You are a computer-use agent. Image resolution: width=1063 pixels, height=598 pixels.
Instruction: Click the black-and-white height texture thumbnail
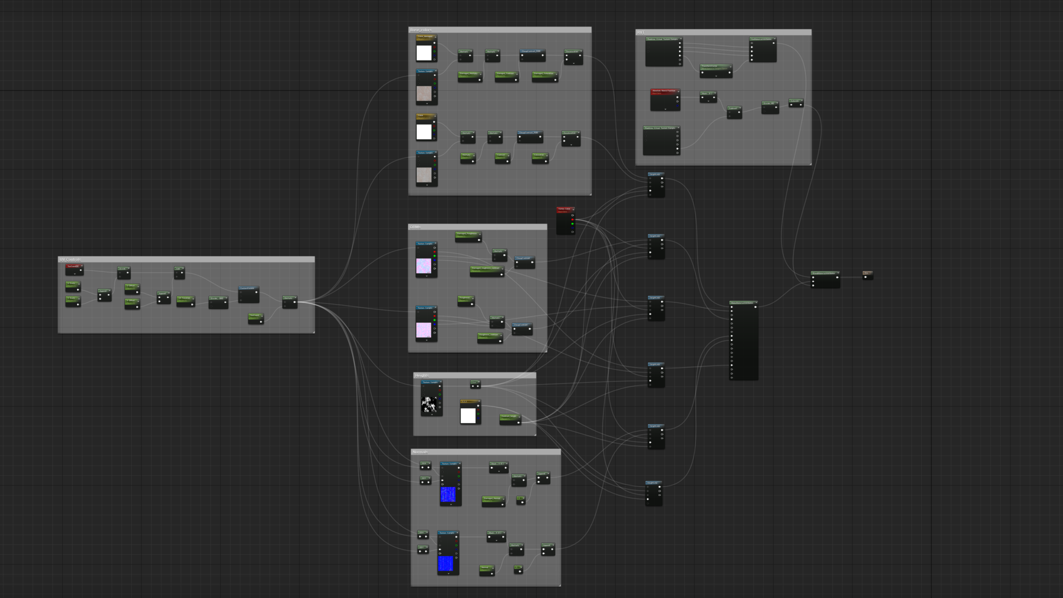(429, 405)
